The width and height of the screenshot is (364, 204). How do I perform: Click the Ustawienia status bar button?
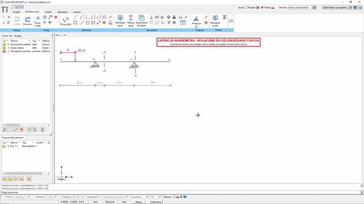(x=155, y=202)
